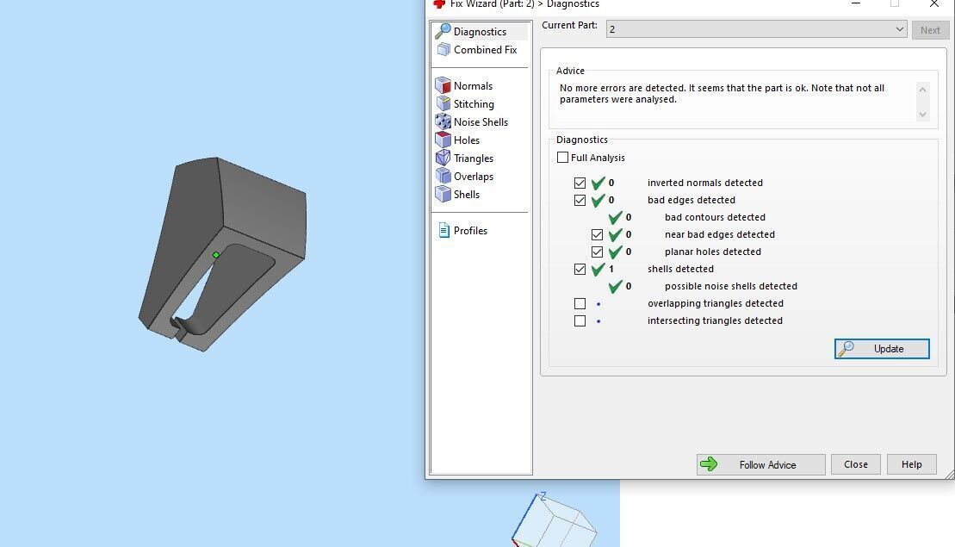The height and width of the screenshot is (547, 955).
Task: Enable intersecting triangles detected checkbox
Action: pos(580,320)
